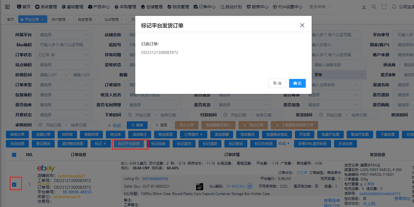Switch to the 货代管理 tab
The height and width of the screenshot is (207, 414).
58,19
